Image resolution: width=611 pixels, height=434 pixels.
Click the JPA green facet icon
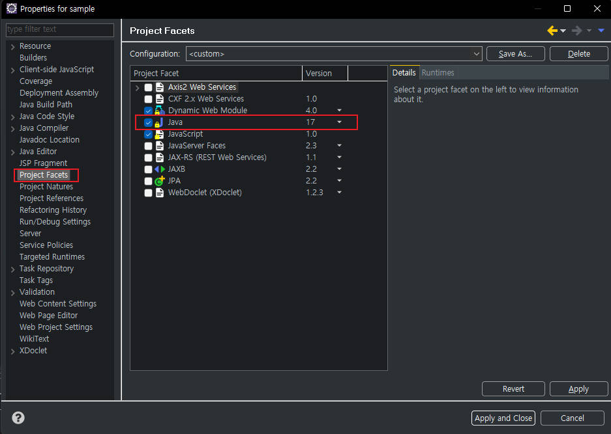160,181
